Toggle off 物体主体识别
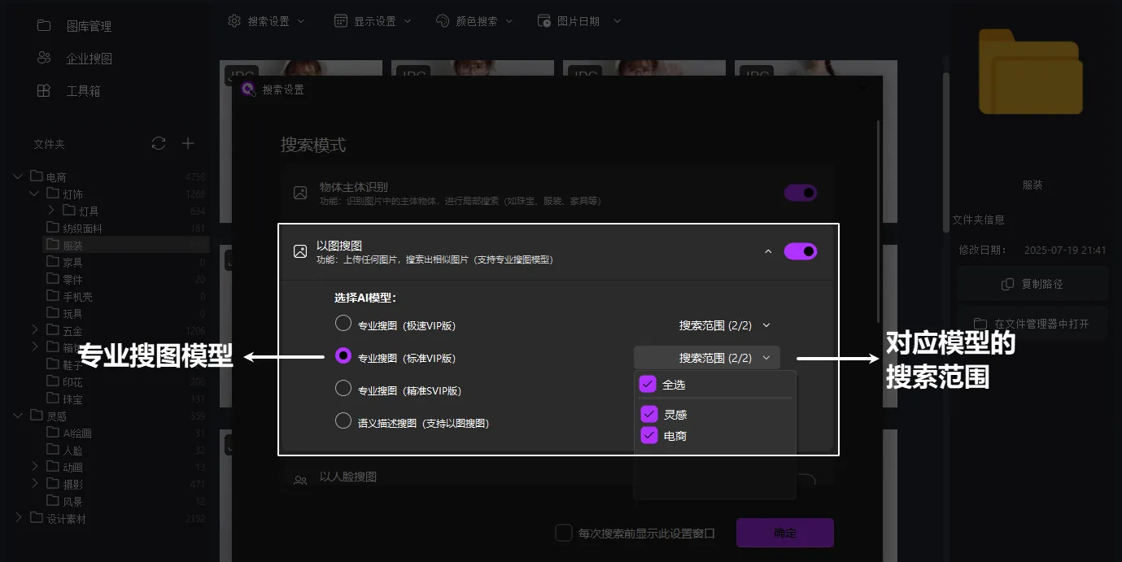Viewport: 1122px width, 562px height. tap(800, 192)
